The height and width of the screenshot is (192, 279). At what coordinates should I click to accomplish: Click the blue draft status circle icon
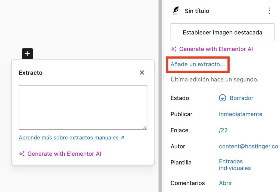[223, 98]
